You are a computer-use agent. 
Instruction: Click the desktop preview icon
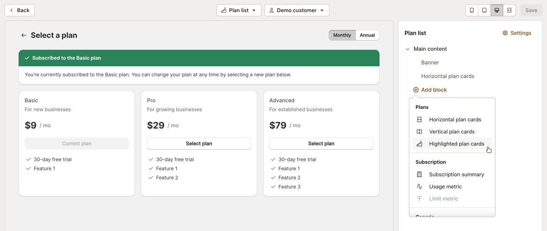[x=496, y=10]
